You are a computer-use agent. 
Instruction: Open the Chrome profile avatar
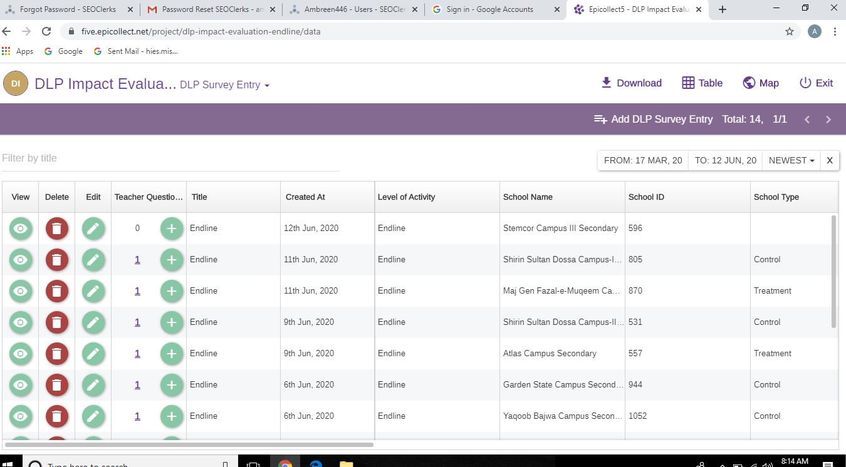pos(815,31)
